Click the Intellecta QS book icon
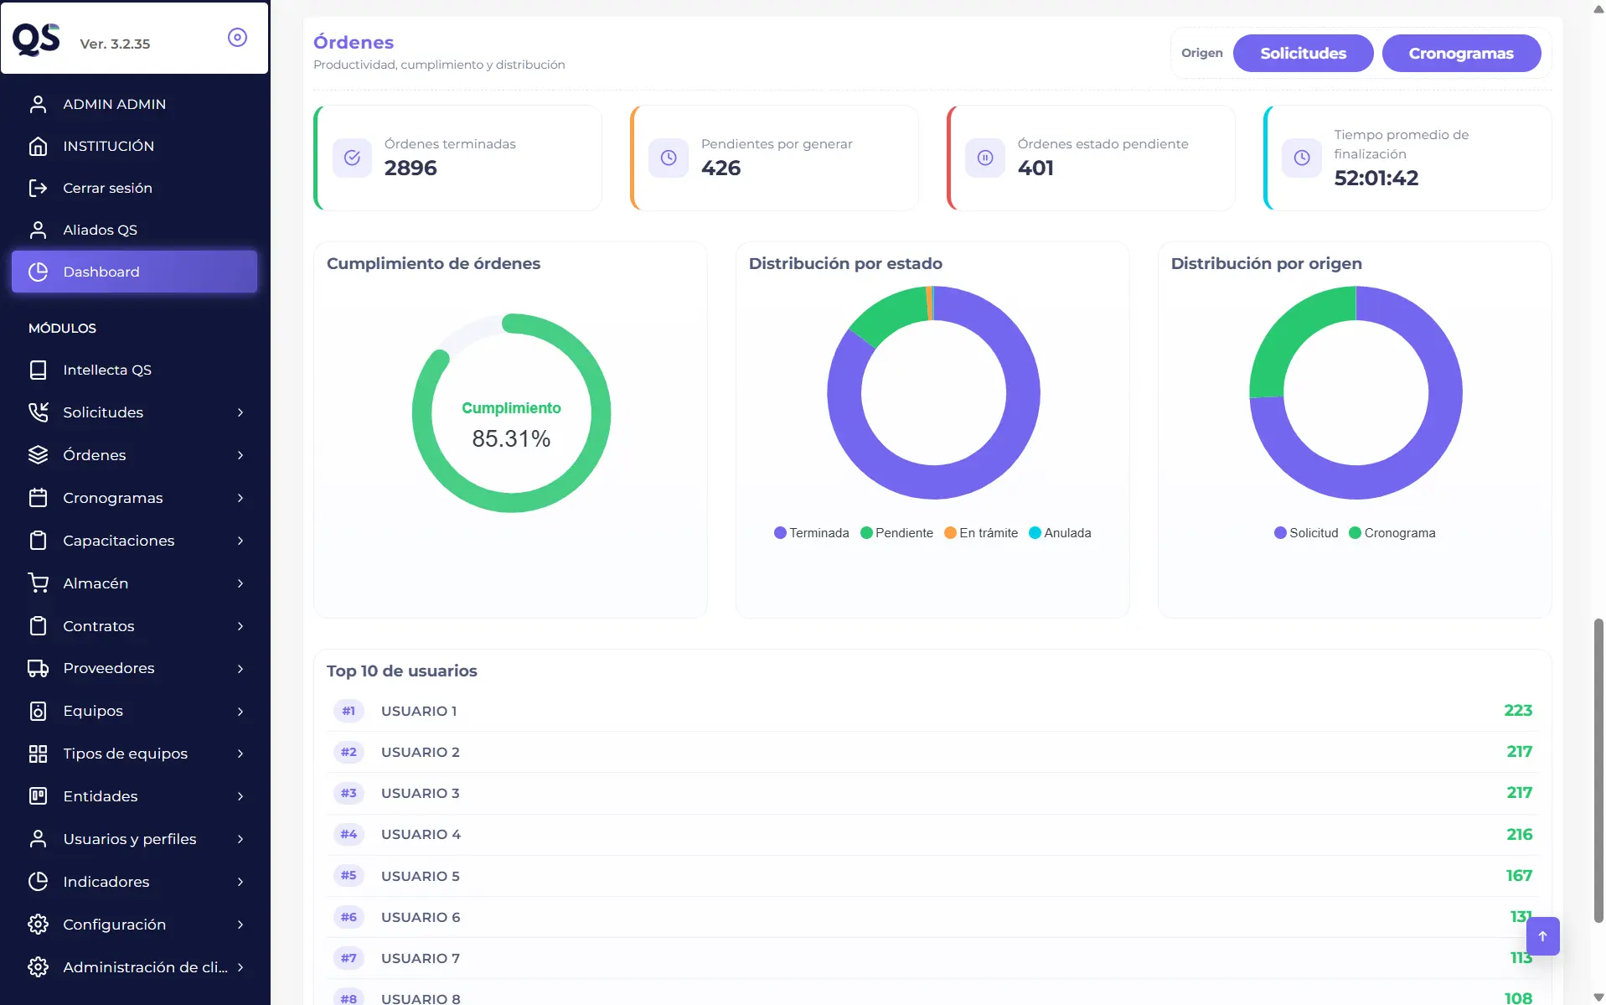The height and width of the screenshot is (1005, 1606). (38, 370)
